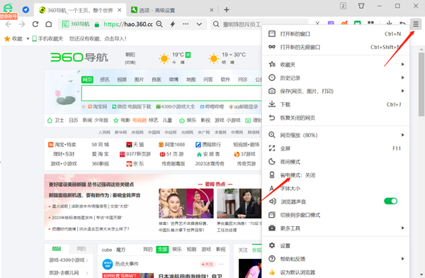Screen dimensions: 425x278
Task: Click the +关注 button beside 热点大事件
Action: tap(208, 264)
